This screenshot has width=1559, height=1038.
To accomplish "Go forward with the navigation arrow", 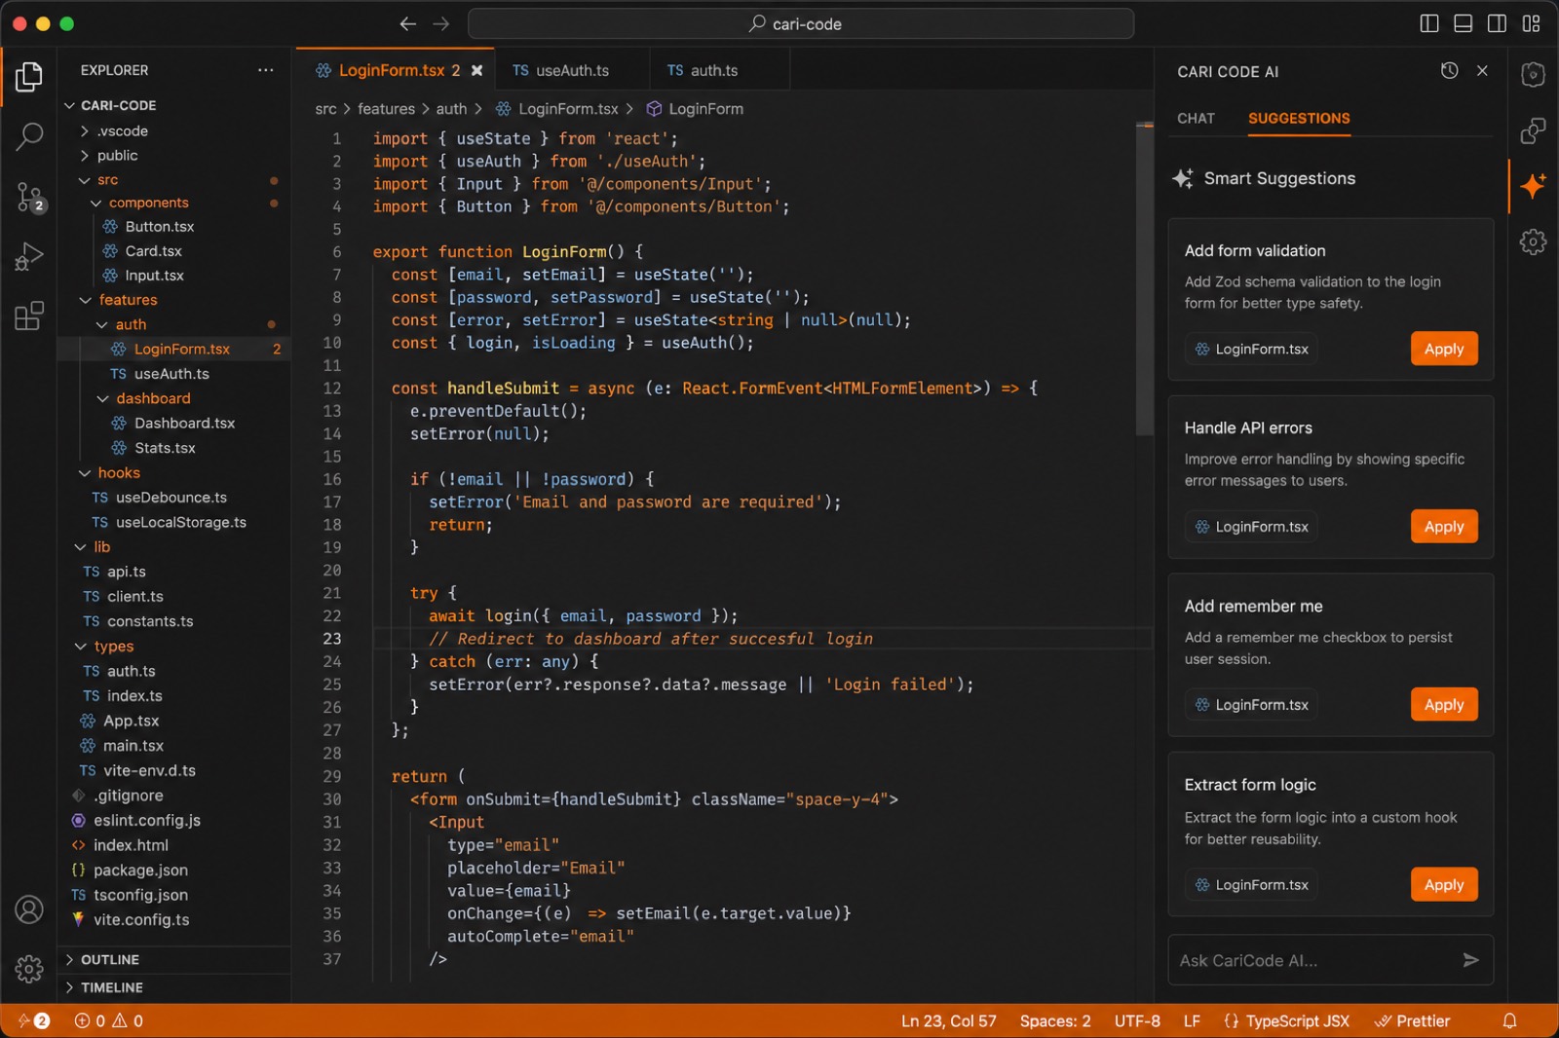I will [441, 23].
